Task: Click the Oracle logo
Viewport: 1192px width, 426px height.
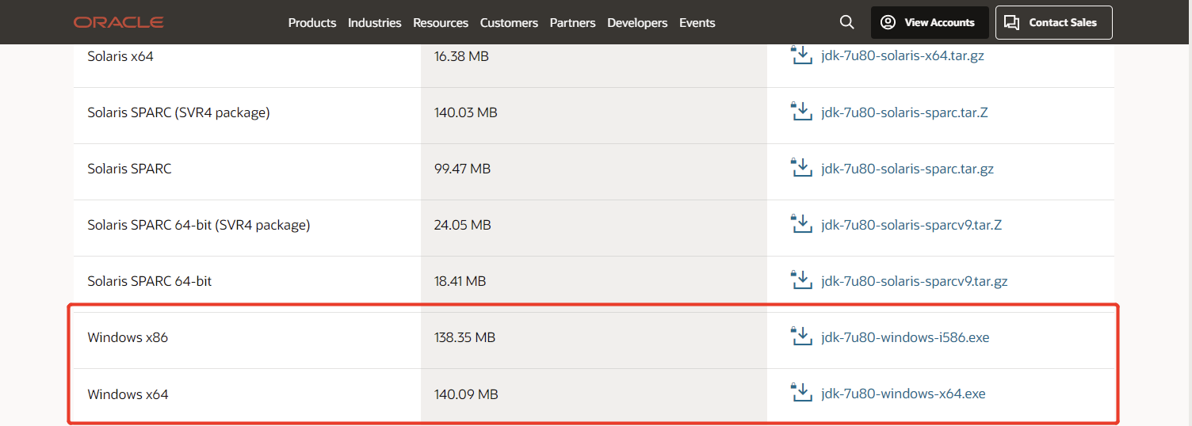Action: [119, 22]
